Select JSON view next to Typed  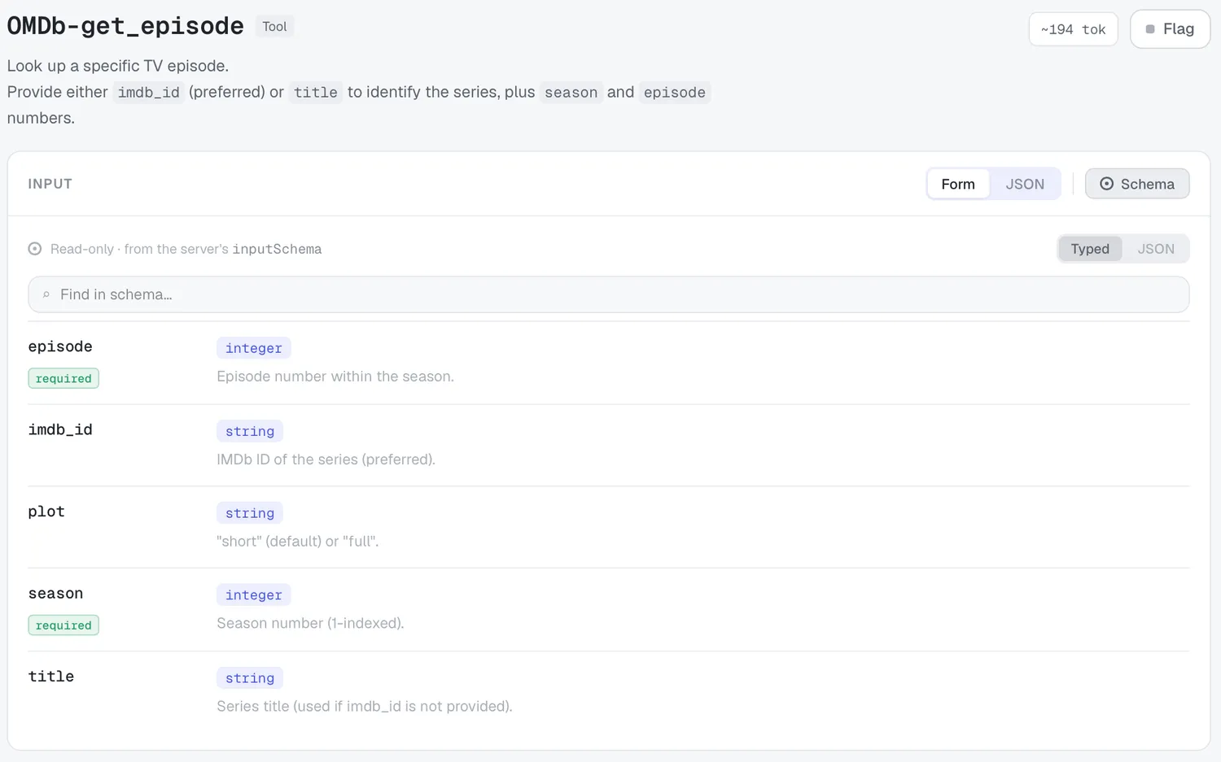[x=1156, y=249]
